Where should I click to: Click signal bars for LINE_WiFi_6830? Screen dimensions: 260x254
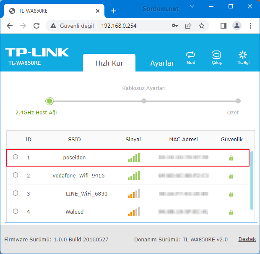(134, 193)
